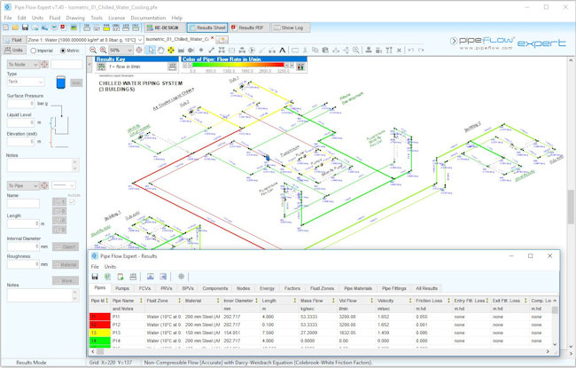Click the rectangle selection tool icon
The width and height of the screenshot is (576, 368).
tap(295, 50)
